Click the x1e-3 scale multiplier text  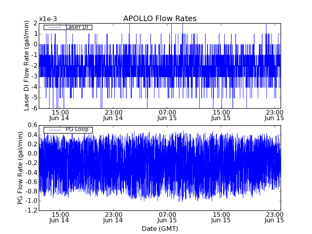click(48, 19)
